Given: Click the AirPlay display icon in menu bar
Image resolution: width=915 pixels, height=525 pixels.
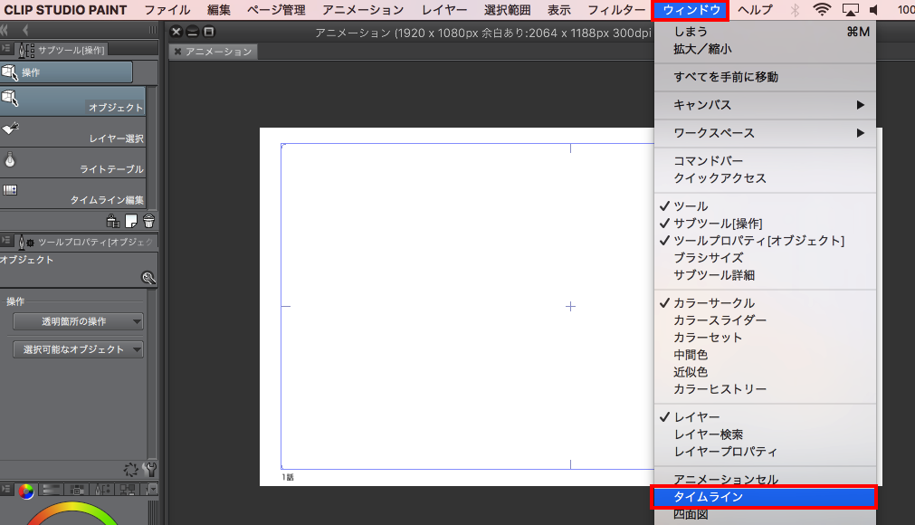Looking at the screenshot, I should point(850,9).
